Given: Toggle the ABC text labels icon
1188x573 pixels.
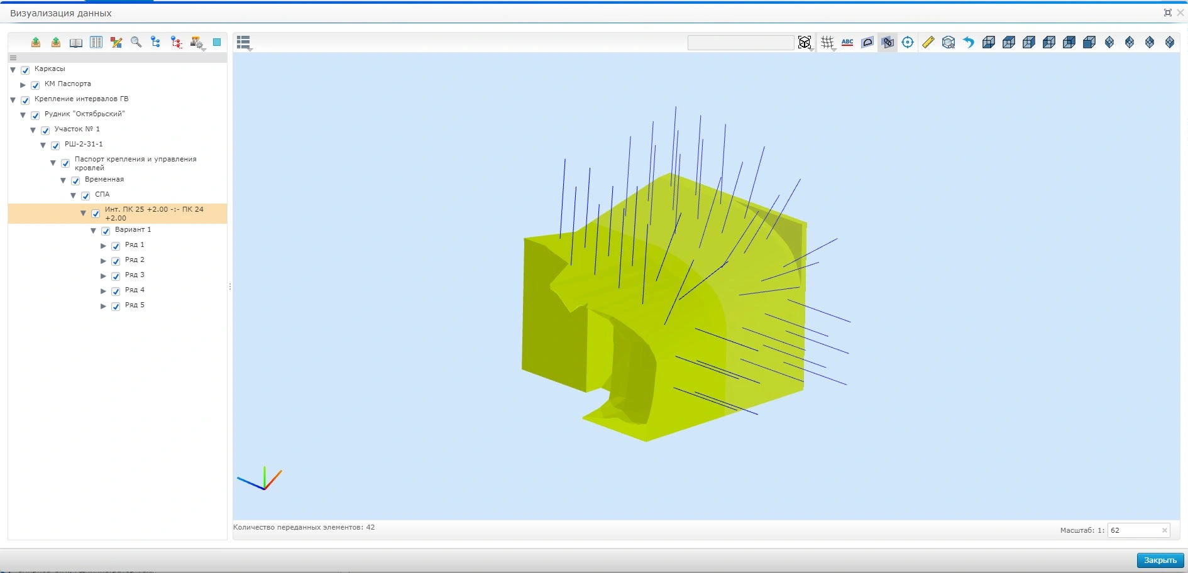Looking at the screenshot, I should coord(847,42).
